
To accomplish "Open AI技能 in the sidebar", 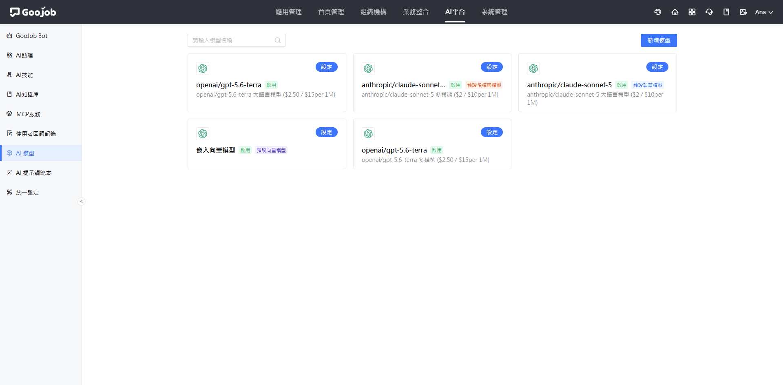I will (41, 75).
